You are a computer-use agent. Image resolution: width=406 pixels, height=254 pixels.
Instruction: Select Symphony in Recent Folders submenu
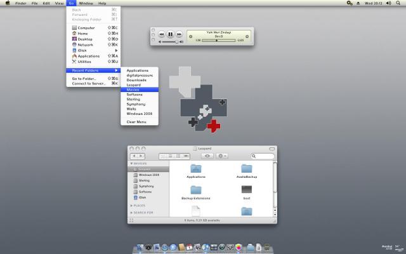coord(140,104)
